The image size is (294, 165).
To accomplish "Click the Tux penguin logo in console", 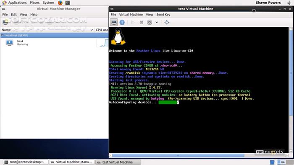I will pos(118,36).
